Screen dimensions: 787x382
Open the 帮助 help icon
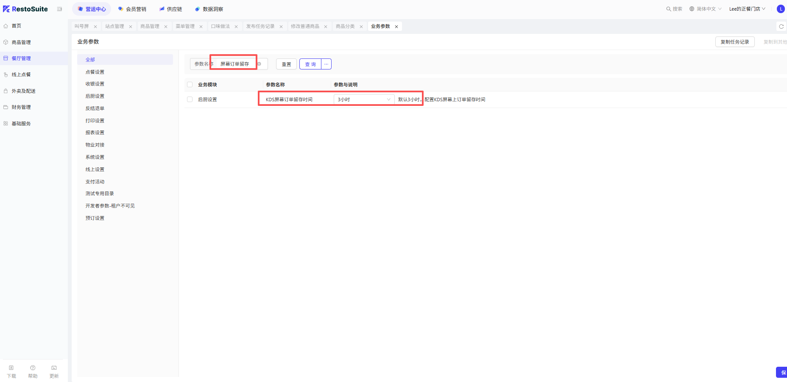point(33,368)
